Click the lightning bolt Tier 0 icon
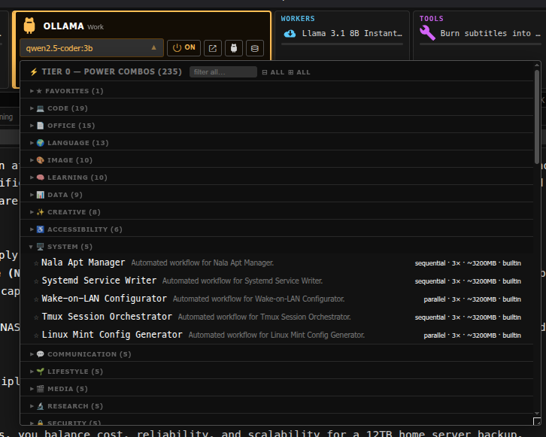The height and width of the screenshot is (437, 546). (x=34, y=72)
